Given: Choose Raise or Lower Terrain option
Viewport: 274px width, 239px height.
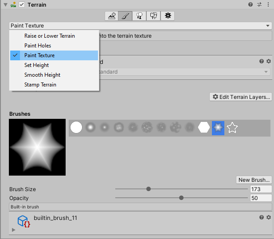Looking at the screenshot, I should 50,36.
